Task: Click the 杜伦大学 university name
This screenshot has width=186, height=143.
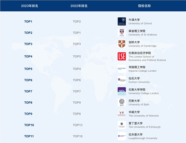Action: (x=134, y=78)
